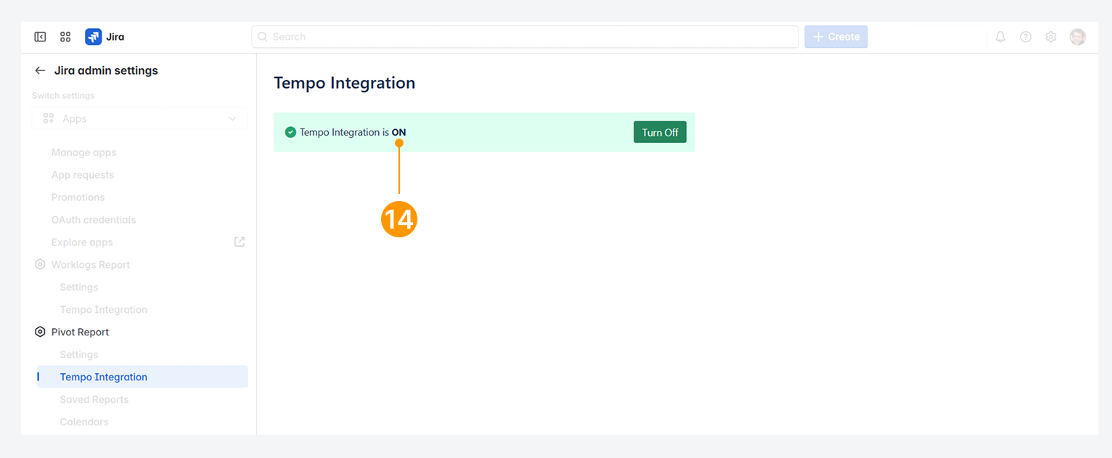1112x458 pixels.
Task: Open App requests
Action: [83, 175]
